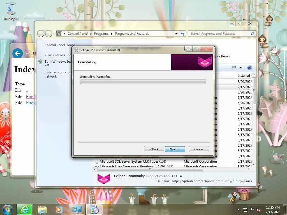This screenshot has width=287, height=215.
Task: Open the Action Center flag icon
Action: [252, 210]
